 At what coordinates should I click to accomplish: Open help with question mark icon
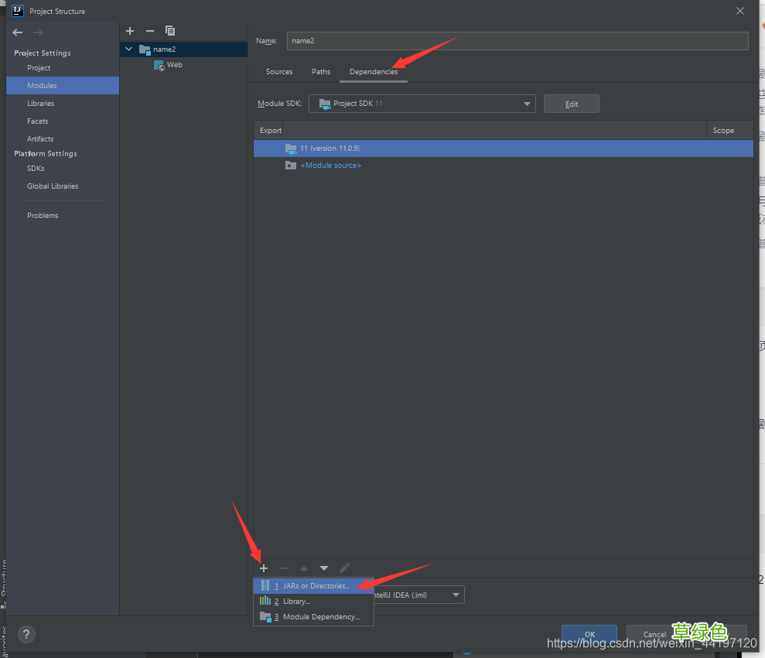[27, 635]
